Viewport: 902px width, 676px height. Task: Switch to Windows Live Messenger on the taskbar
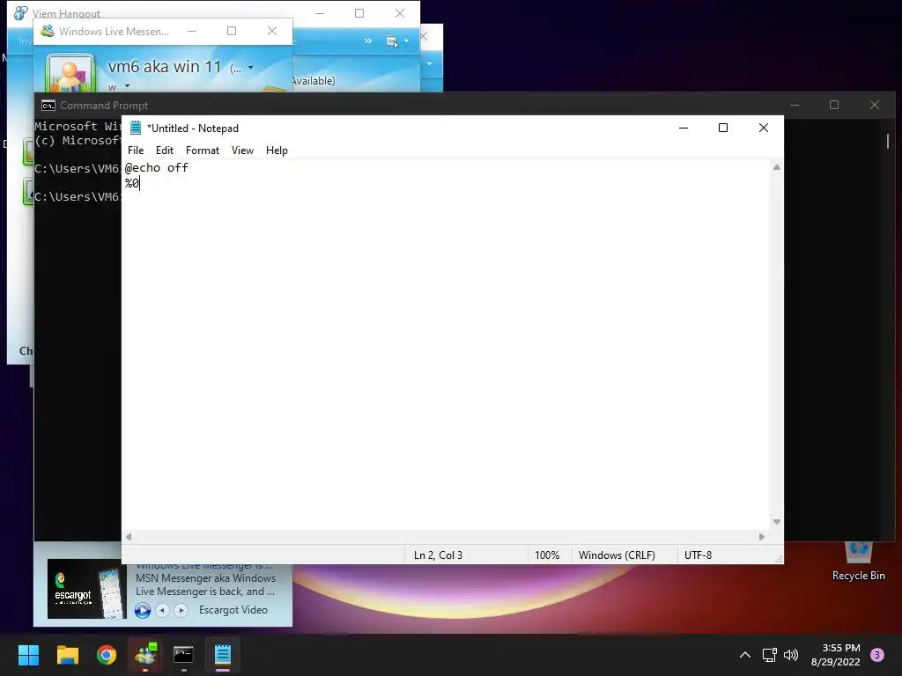145,655
